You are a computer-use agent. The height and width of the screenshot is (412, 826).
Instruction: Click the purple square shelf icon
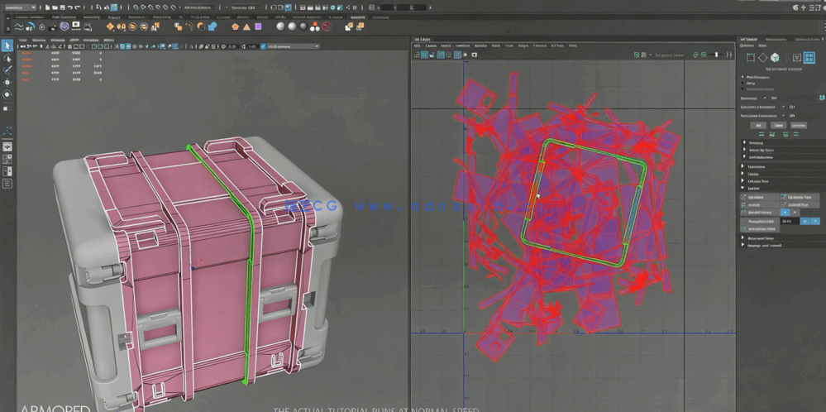tap(258, 26)
